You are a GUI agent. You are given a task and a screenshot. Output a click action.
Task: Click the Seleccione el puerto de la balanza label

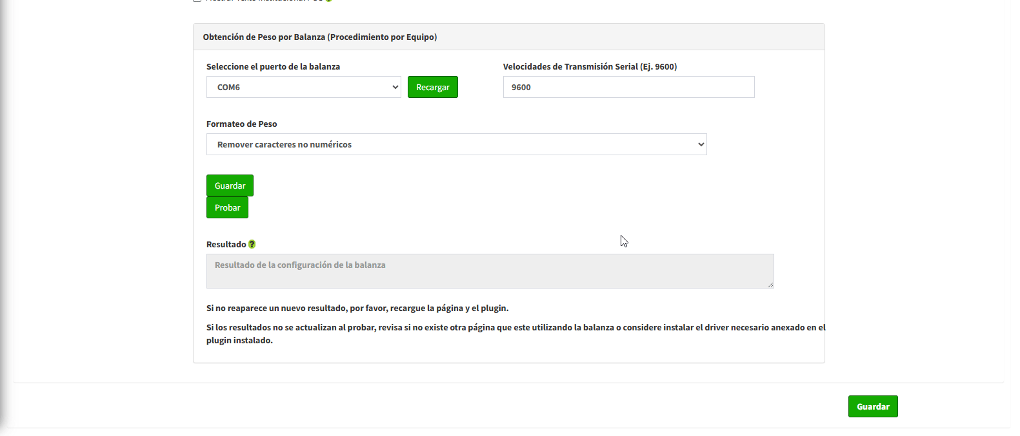(x=273, y=66)
